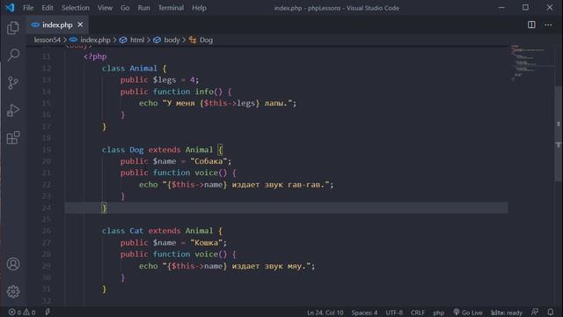
Task: Show errors and warnings in status bar
Action: 22,313
